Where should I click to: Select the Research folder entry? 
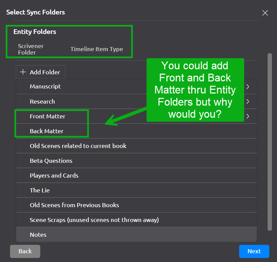tap(42, 101)
